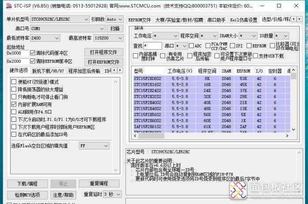Click start address 0x0000 field
Viewport: 308px width, 204px height.
18,53
